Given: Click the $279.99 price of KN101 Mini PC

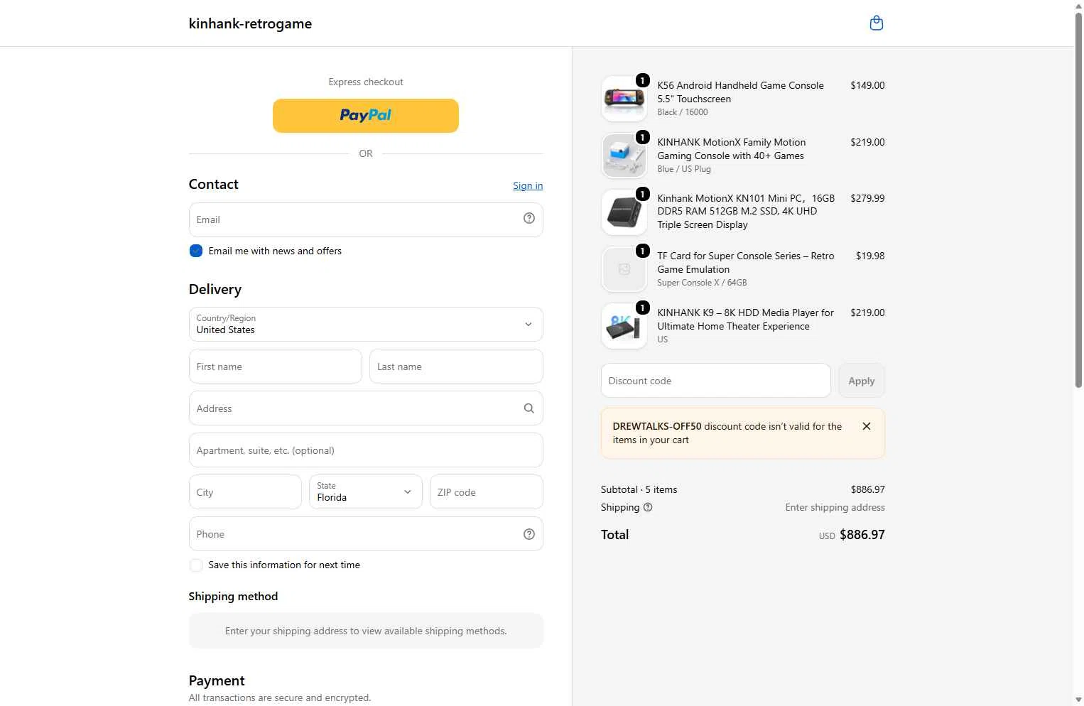Looking at the screenshot, I should [867, 198].
